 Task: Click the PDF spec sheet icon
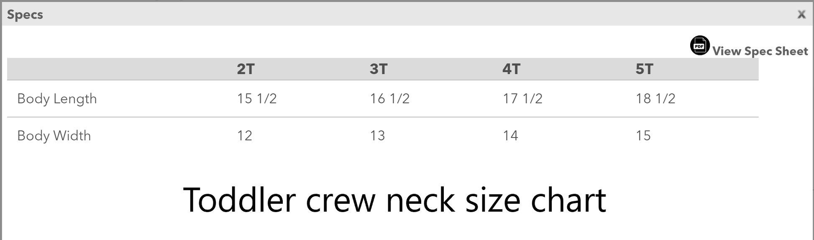click(700, 46)
